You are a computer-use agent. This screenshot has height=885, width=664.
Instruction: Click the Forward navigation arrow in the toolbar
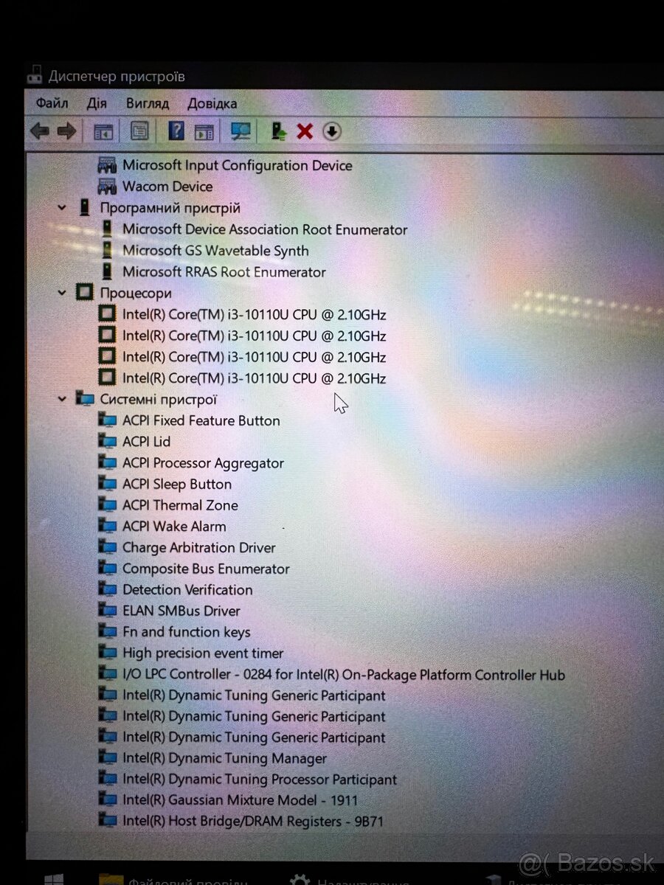click(x=67, y=131)
